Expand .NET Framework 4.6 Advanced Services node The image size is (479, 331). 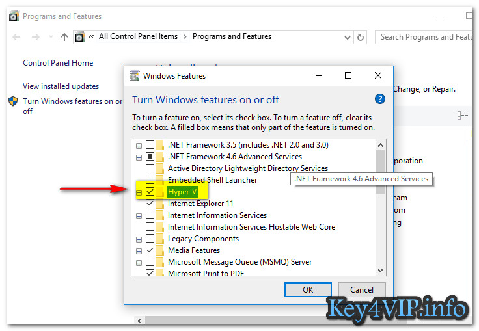(x=139, y=157)
